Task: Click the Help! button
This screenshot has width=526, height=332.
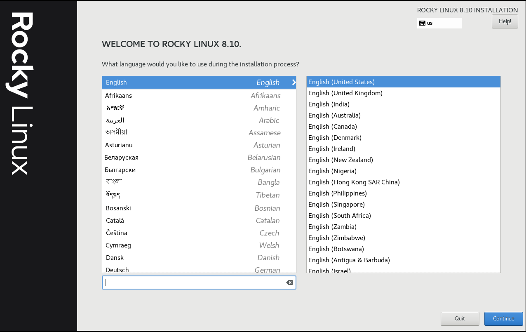Action: click(x=505, y=21)
